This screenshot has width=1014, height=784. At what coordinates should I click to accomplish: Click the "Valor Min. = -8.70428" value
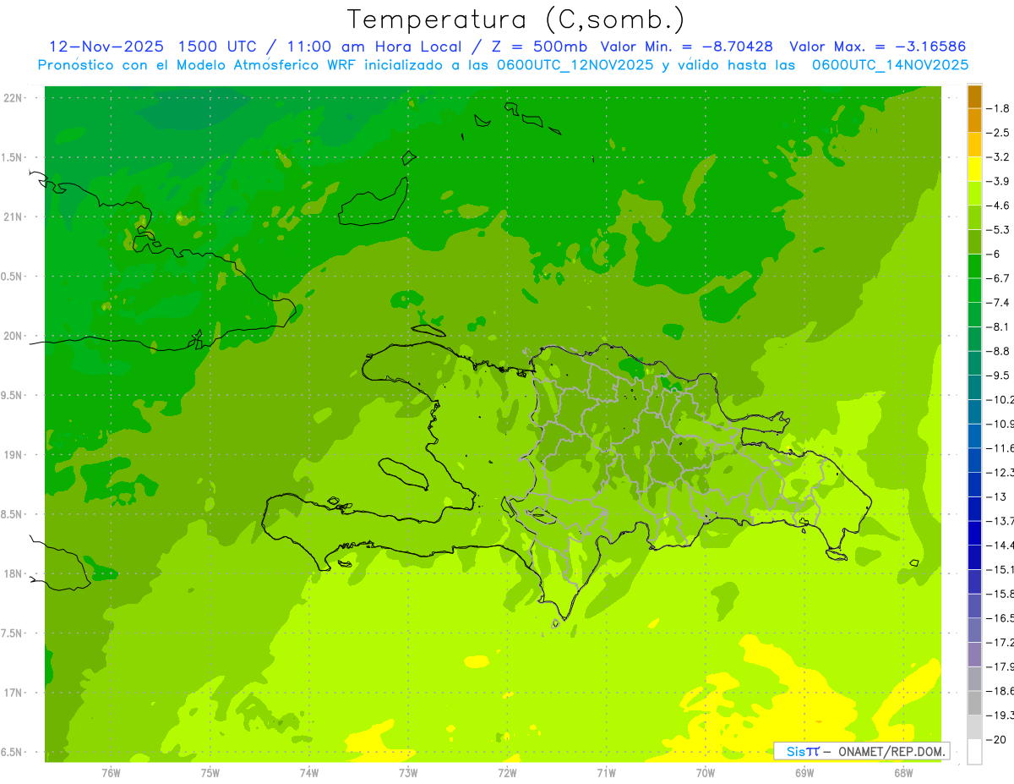[x=686, y=47]
